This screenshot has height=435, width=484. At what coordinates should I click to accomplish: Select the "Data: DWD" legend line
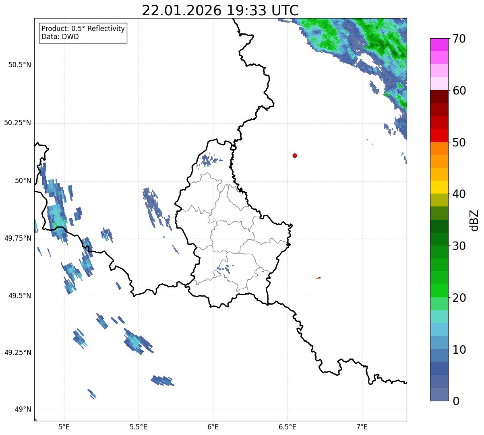[60, 37]
